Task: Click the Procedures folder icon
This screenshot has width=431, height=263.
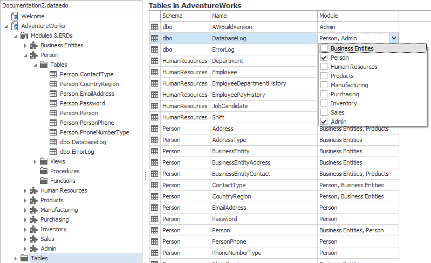Action: point(44,171)
